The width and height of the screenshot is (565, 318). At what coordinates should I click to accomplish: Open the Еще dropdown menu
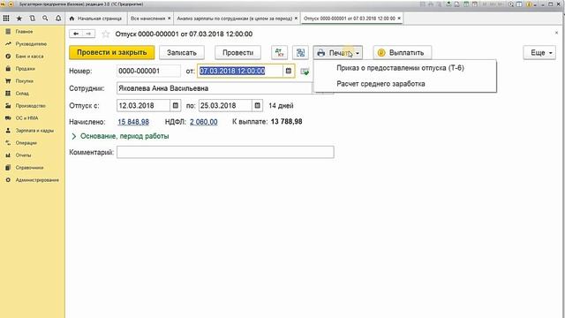tap(539, 53)
